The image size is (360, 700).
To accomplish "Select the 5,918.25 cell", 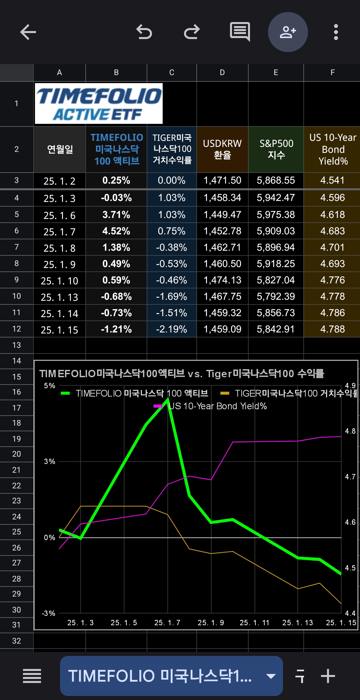I will point(276,264).
